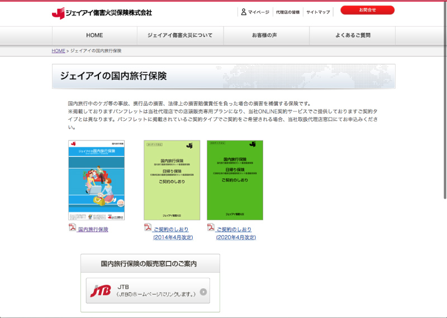Click the HOME breadcrumb link
The image size is (447, 318).
tap(58, 51)
